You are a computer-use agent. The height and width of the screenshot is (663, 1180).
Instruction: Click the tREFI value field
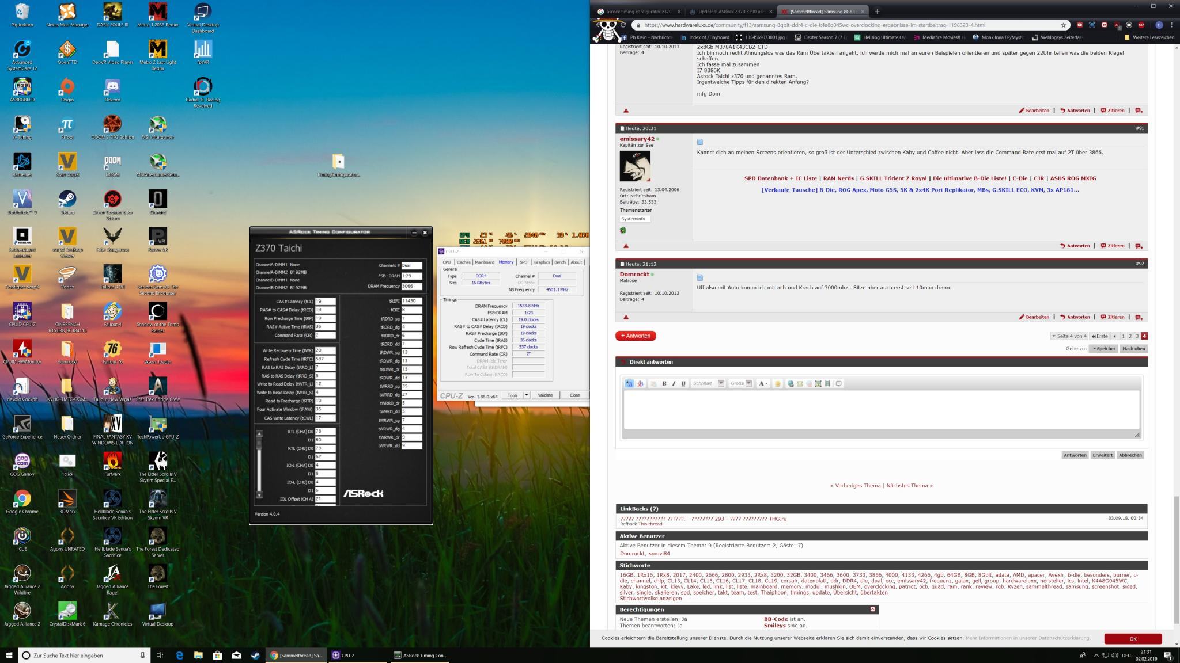[x=411, y=301]
